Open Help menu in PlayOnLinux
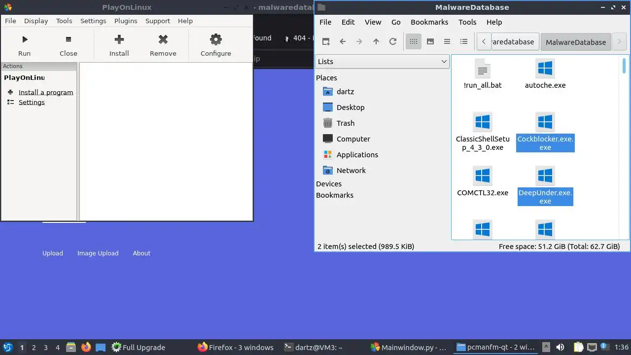 click(x=185, y=21)
